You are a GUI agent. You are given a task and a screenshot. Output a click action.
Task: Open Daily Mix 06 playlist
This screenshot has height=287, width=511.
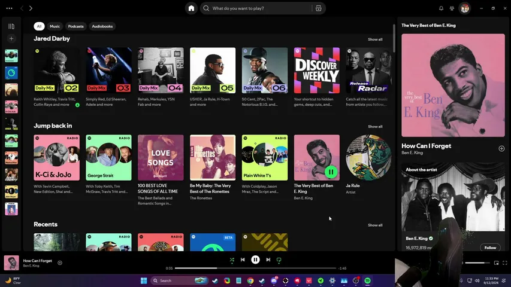265,71
